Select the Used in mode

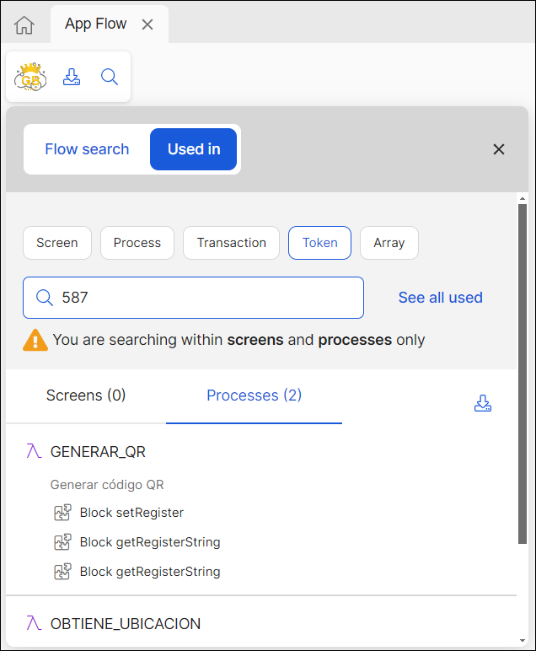click(194, 149)
